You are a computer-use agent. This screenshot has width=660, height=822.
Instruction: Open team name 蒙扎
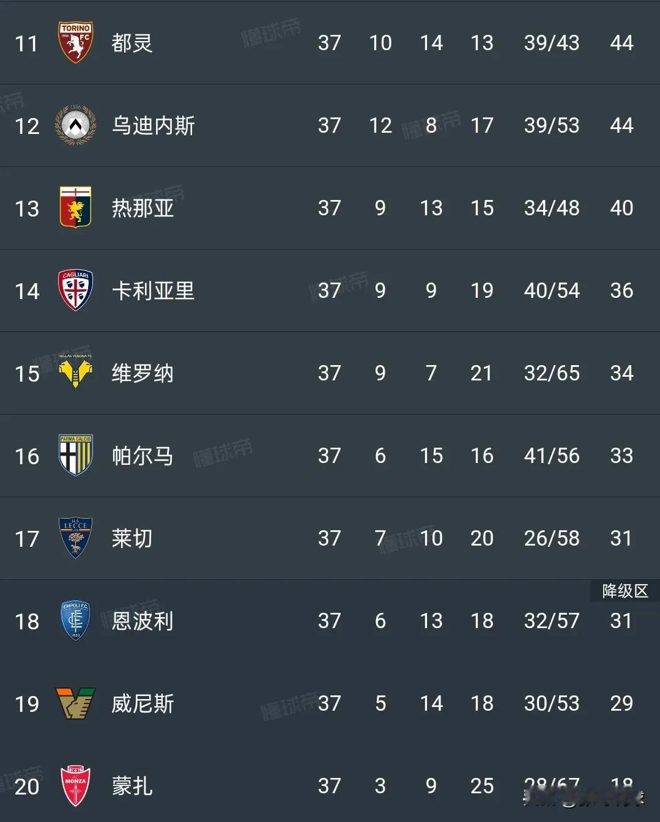click(132, 786)
